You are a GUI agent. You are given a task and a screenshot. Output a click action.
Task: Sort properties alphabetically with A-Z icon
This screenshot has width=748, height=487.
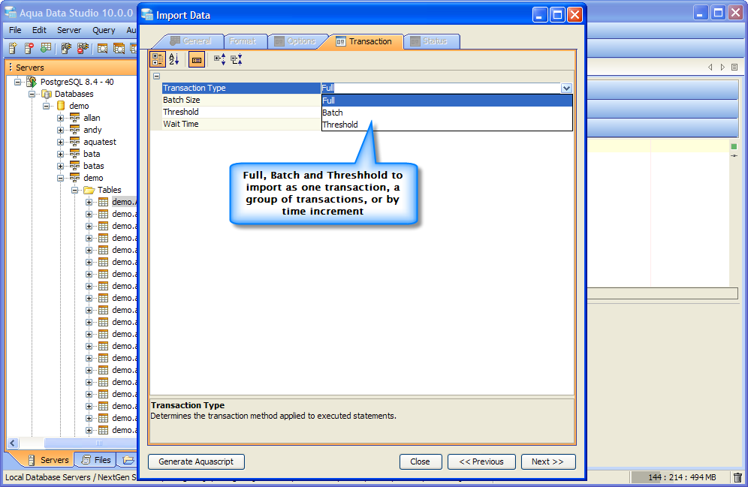(x=174, y=59)
